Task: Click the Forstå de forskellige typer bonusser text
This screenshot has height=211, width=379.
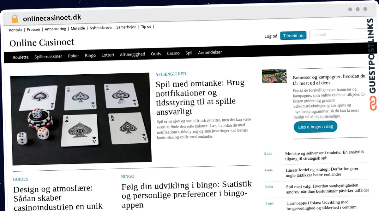Action: [x=329, y=103]
